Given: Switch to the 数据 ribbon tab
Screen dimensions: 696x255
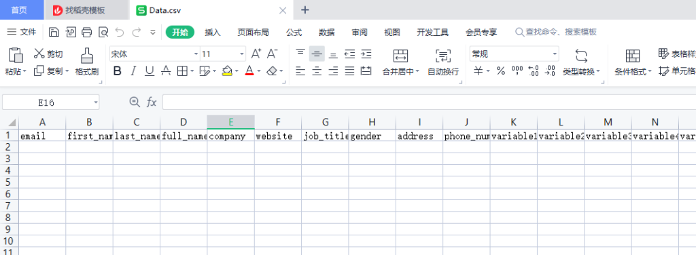Looking at the screenshot, I should (x=327, y=33).
